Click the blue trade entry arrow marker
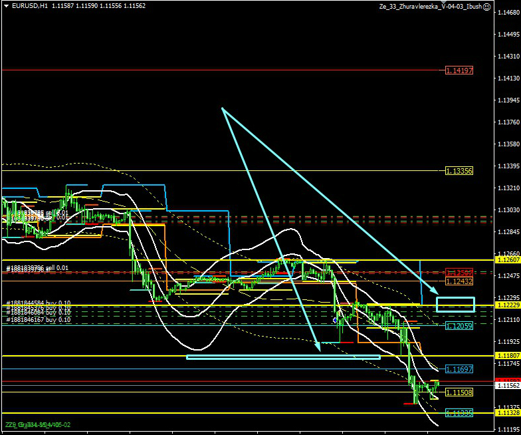This screenshot has height=435, width=521. (x=335, y=319)
